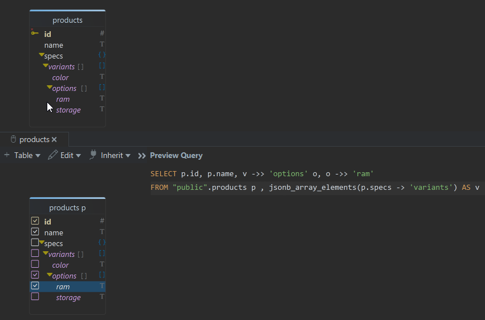This screenshot has width=485, height=320.
Task: Collapse variants node in products p table
Action: (x=46, y=253)
